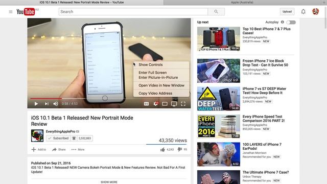
Task: Open Top 10 Best iPhone 7 Cases thumbnail
Action: pos(219,39)
